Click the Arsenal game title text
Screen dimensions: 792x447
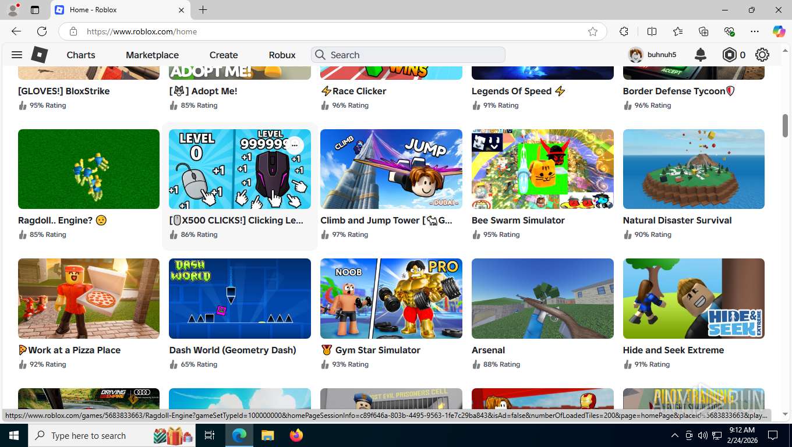488,350
